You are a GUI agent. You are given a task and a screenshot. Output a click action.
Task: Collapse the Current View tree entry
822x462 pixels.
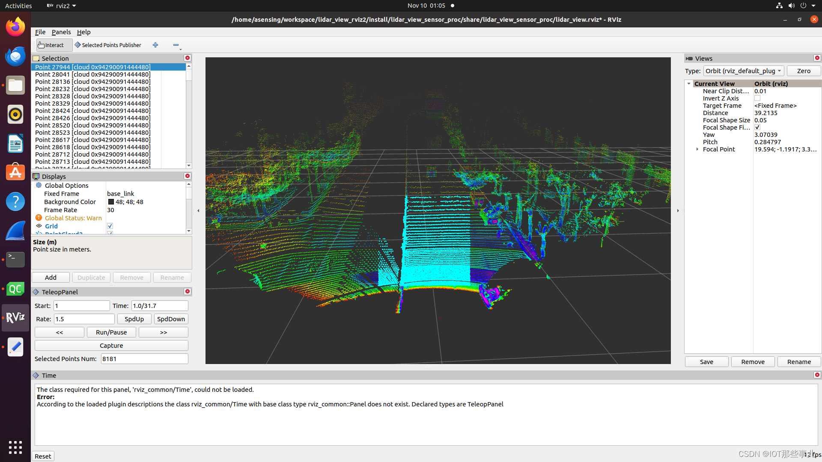point(688,83)
